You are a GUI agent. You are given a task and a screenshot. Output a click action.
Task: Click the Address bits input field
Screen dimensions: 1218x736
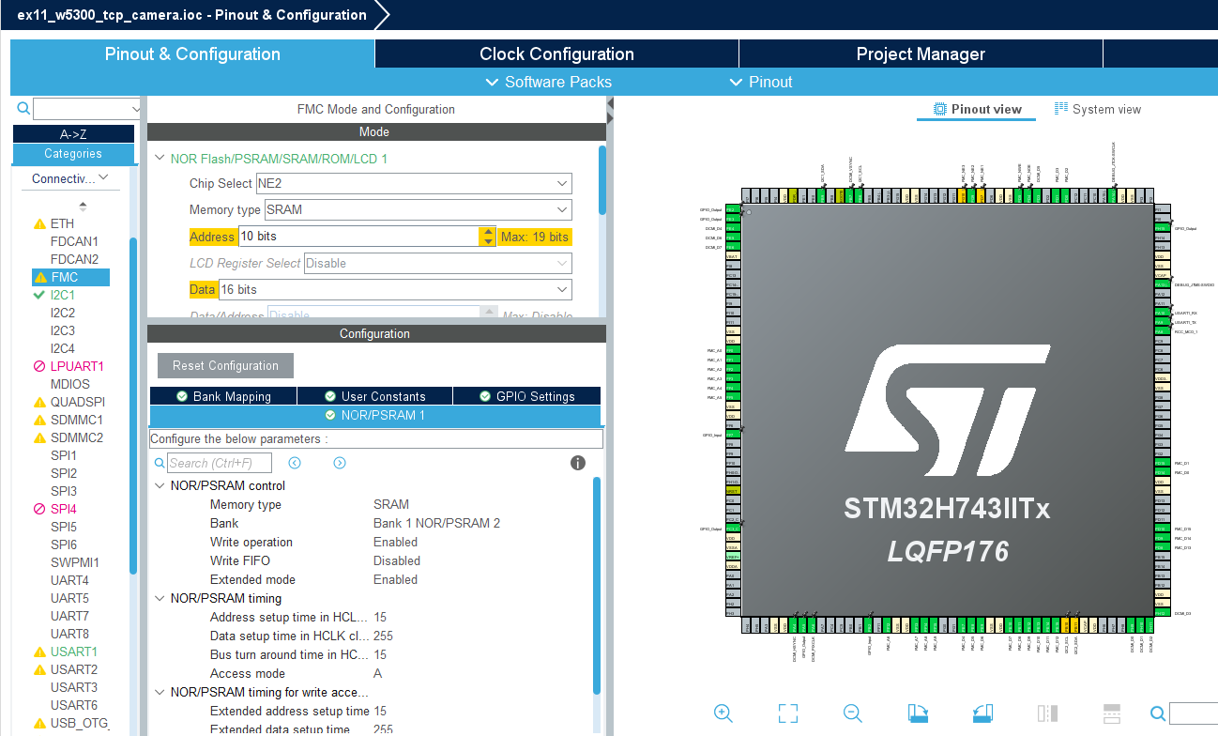[358, 237]
